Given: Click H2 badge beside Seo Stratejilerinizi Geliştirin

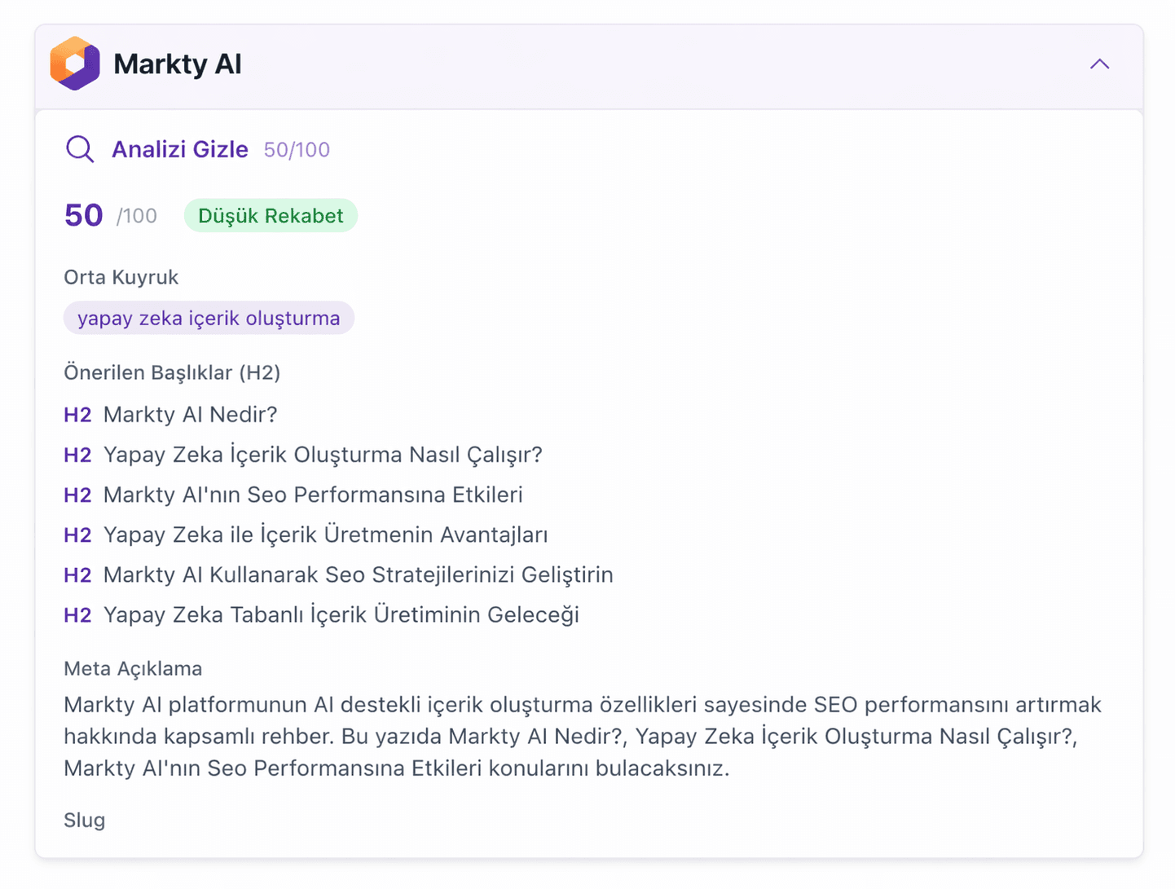Looking at the screenshot, I should click(x=77, y=574).
